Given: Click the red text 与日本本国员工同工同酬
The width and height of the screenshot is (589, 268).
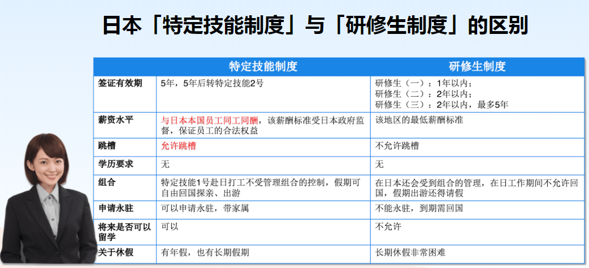Looking at the screenshot, I should 210,120.
